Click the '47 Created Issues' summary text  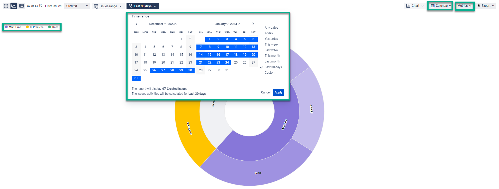coord(175,89)
